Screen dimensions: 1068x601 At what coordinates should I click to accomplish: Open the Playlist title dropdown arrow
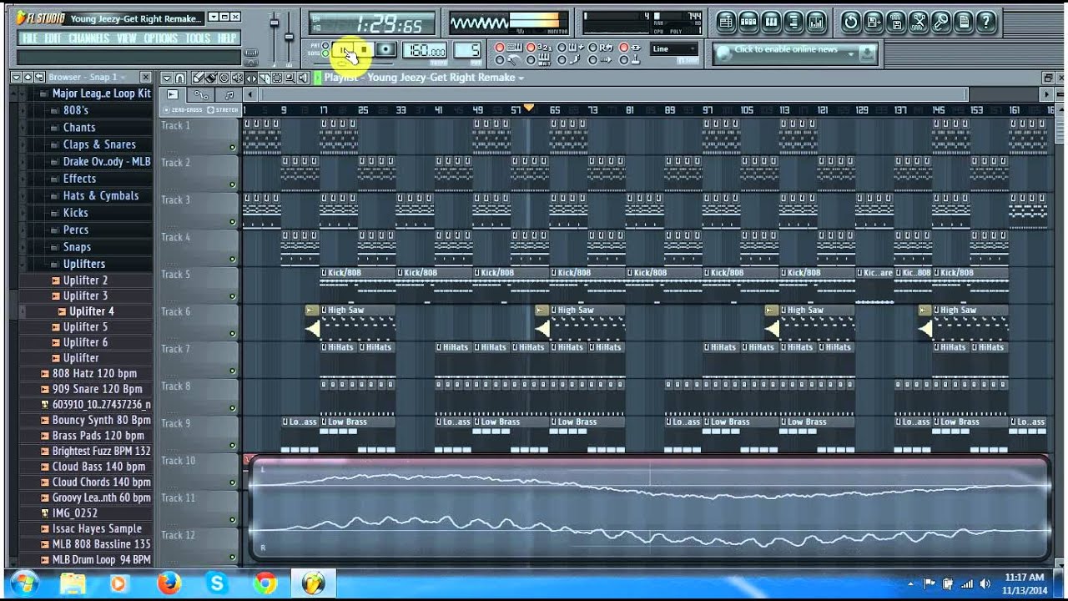pos(521,78)
